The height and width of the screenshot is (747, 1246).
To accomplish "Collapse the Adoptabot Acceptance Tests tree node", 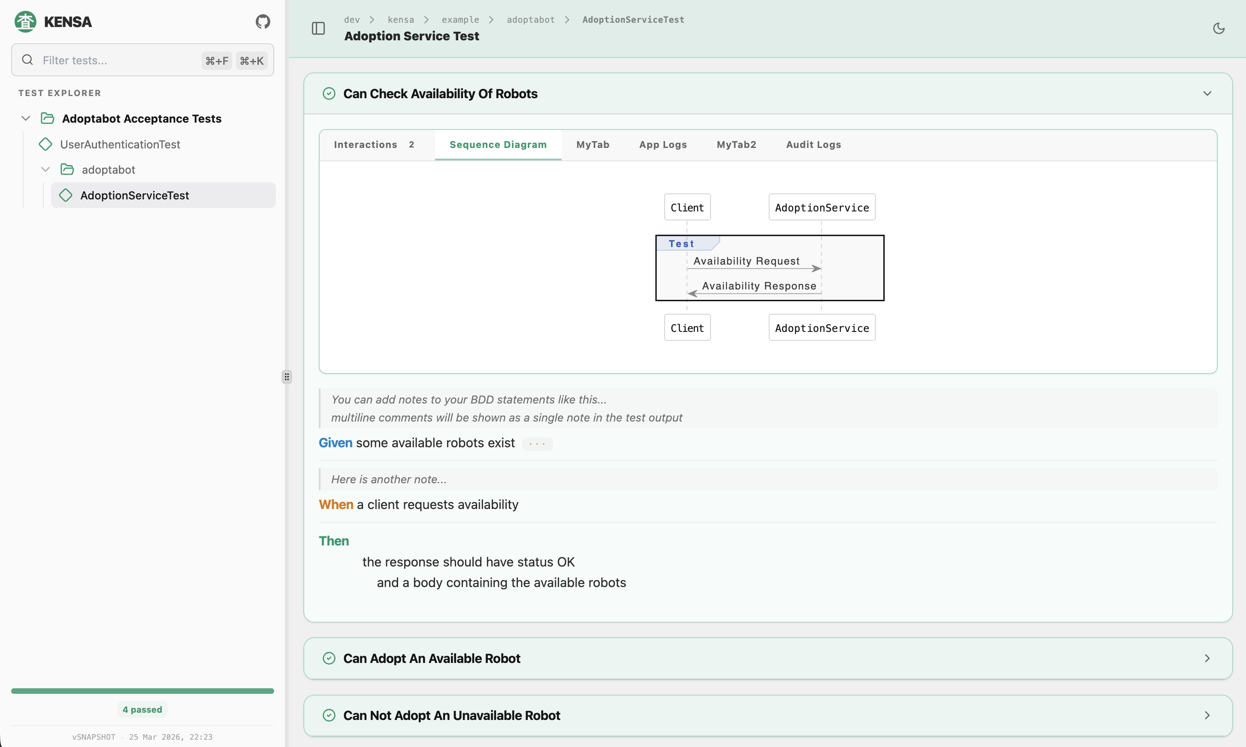I will 25,118.
